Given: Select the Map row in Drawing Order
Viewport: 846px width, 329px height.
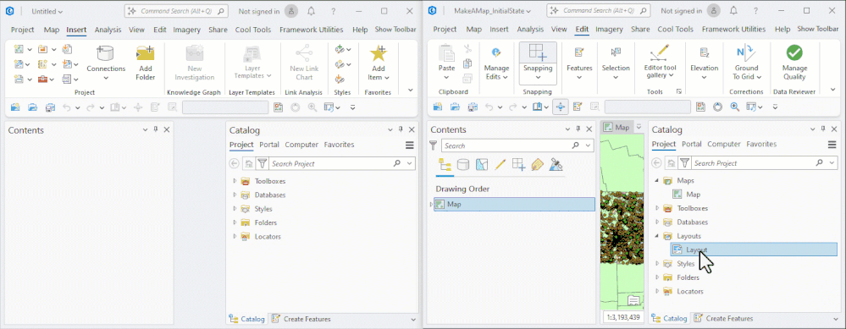Looking at the screenshot, I should 514,204.
